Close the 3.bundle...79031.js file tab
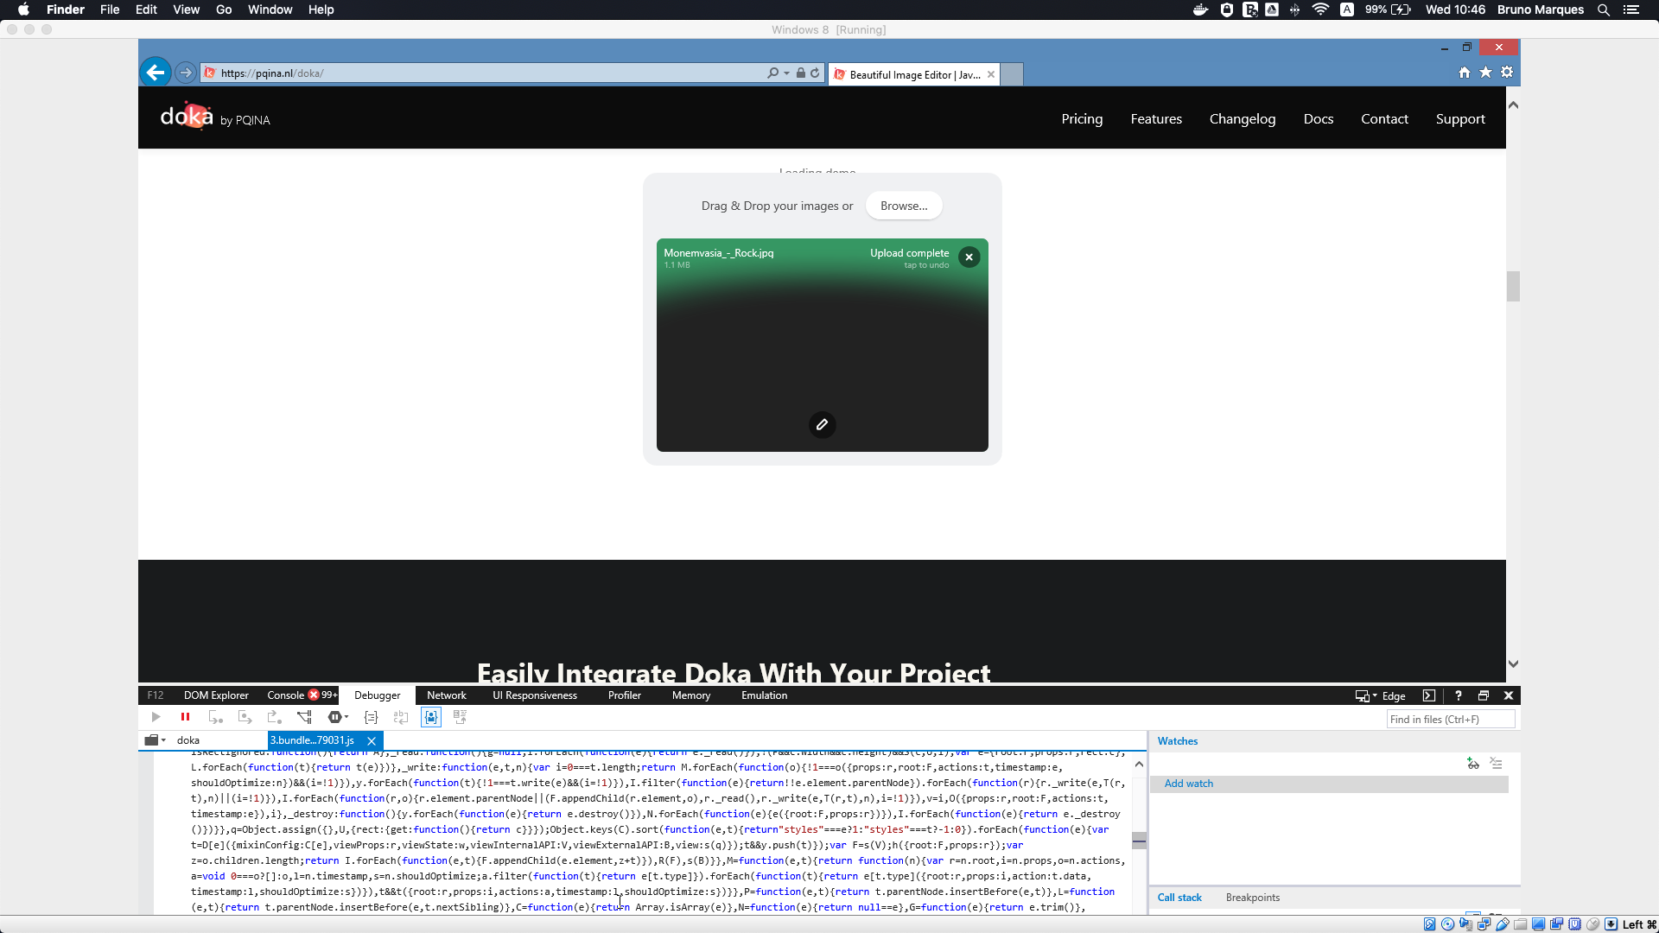 pyautogui.click(x=372, y=741)
